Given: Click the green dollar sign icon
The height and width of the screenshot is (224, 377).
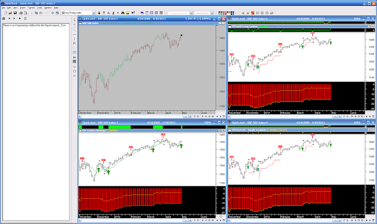Looking at the screenshot, I should (118, 13).
